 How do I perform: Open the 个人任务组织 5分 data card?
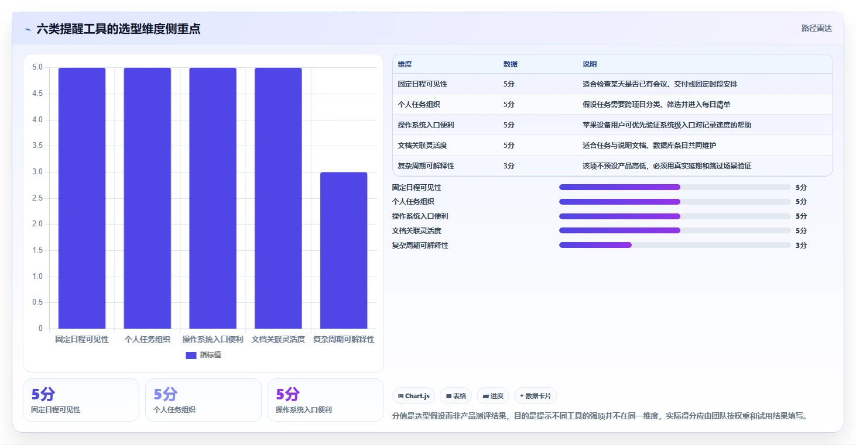[203, 400]
